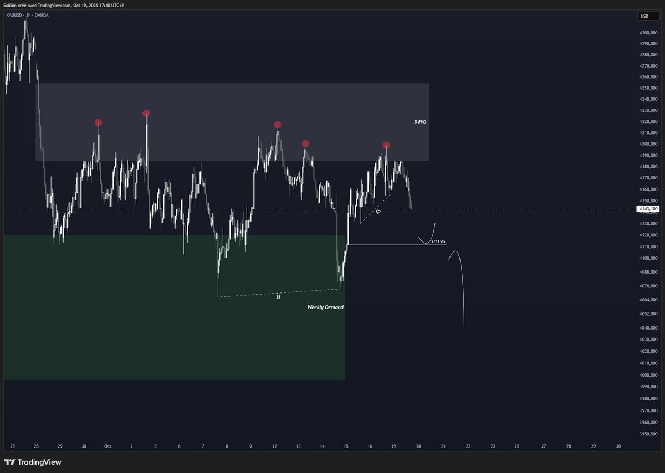Click the 4076,000 price scale label
Image resolution: width=665 pixels, height=473 pixels.
648,286
